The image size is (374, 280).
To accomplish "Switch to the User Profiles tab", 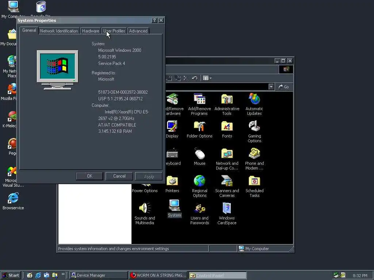I will pos(114,31).
